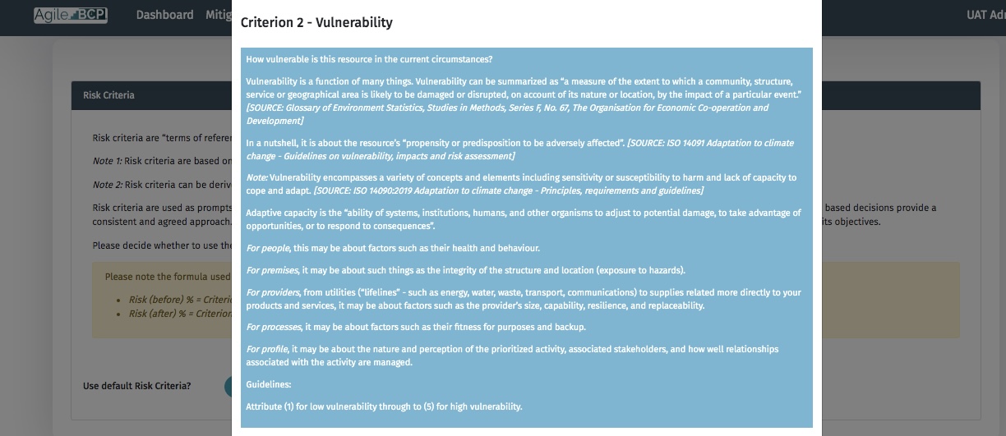Select the 'For providers' guidance paragraph

click(523, 299)
